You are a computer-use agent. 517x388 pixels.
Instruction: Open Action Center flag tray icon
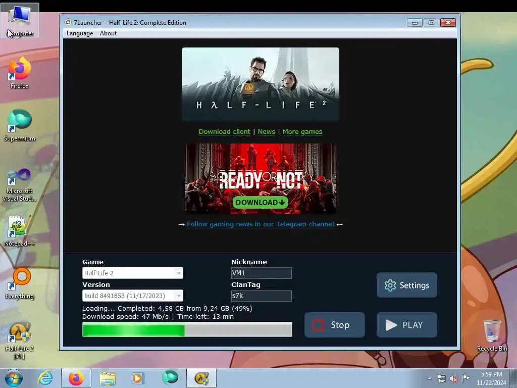pos(466,378)
